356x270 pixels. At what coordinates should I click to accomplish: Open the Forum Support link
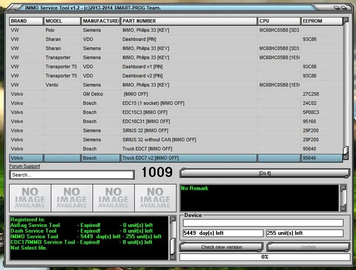(x=24, y=166)
